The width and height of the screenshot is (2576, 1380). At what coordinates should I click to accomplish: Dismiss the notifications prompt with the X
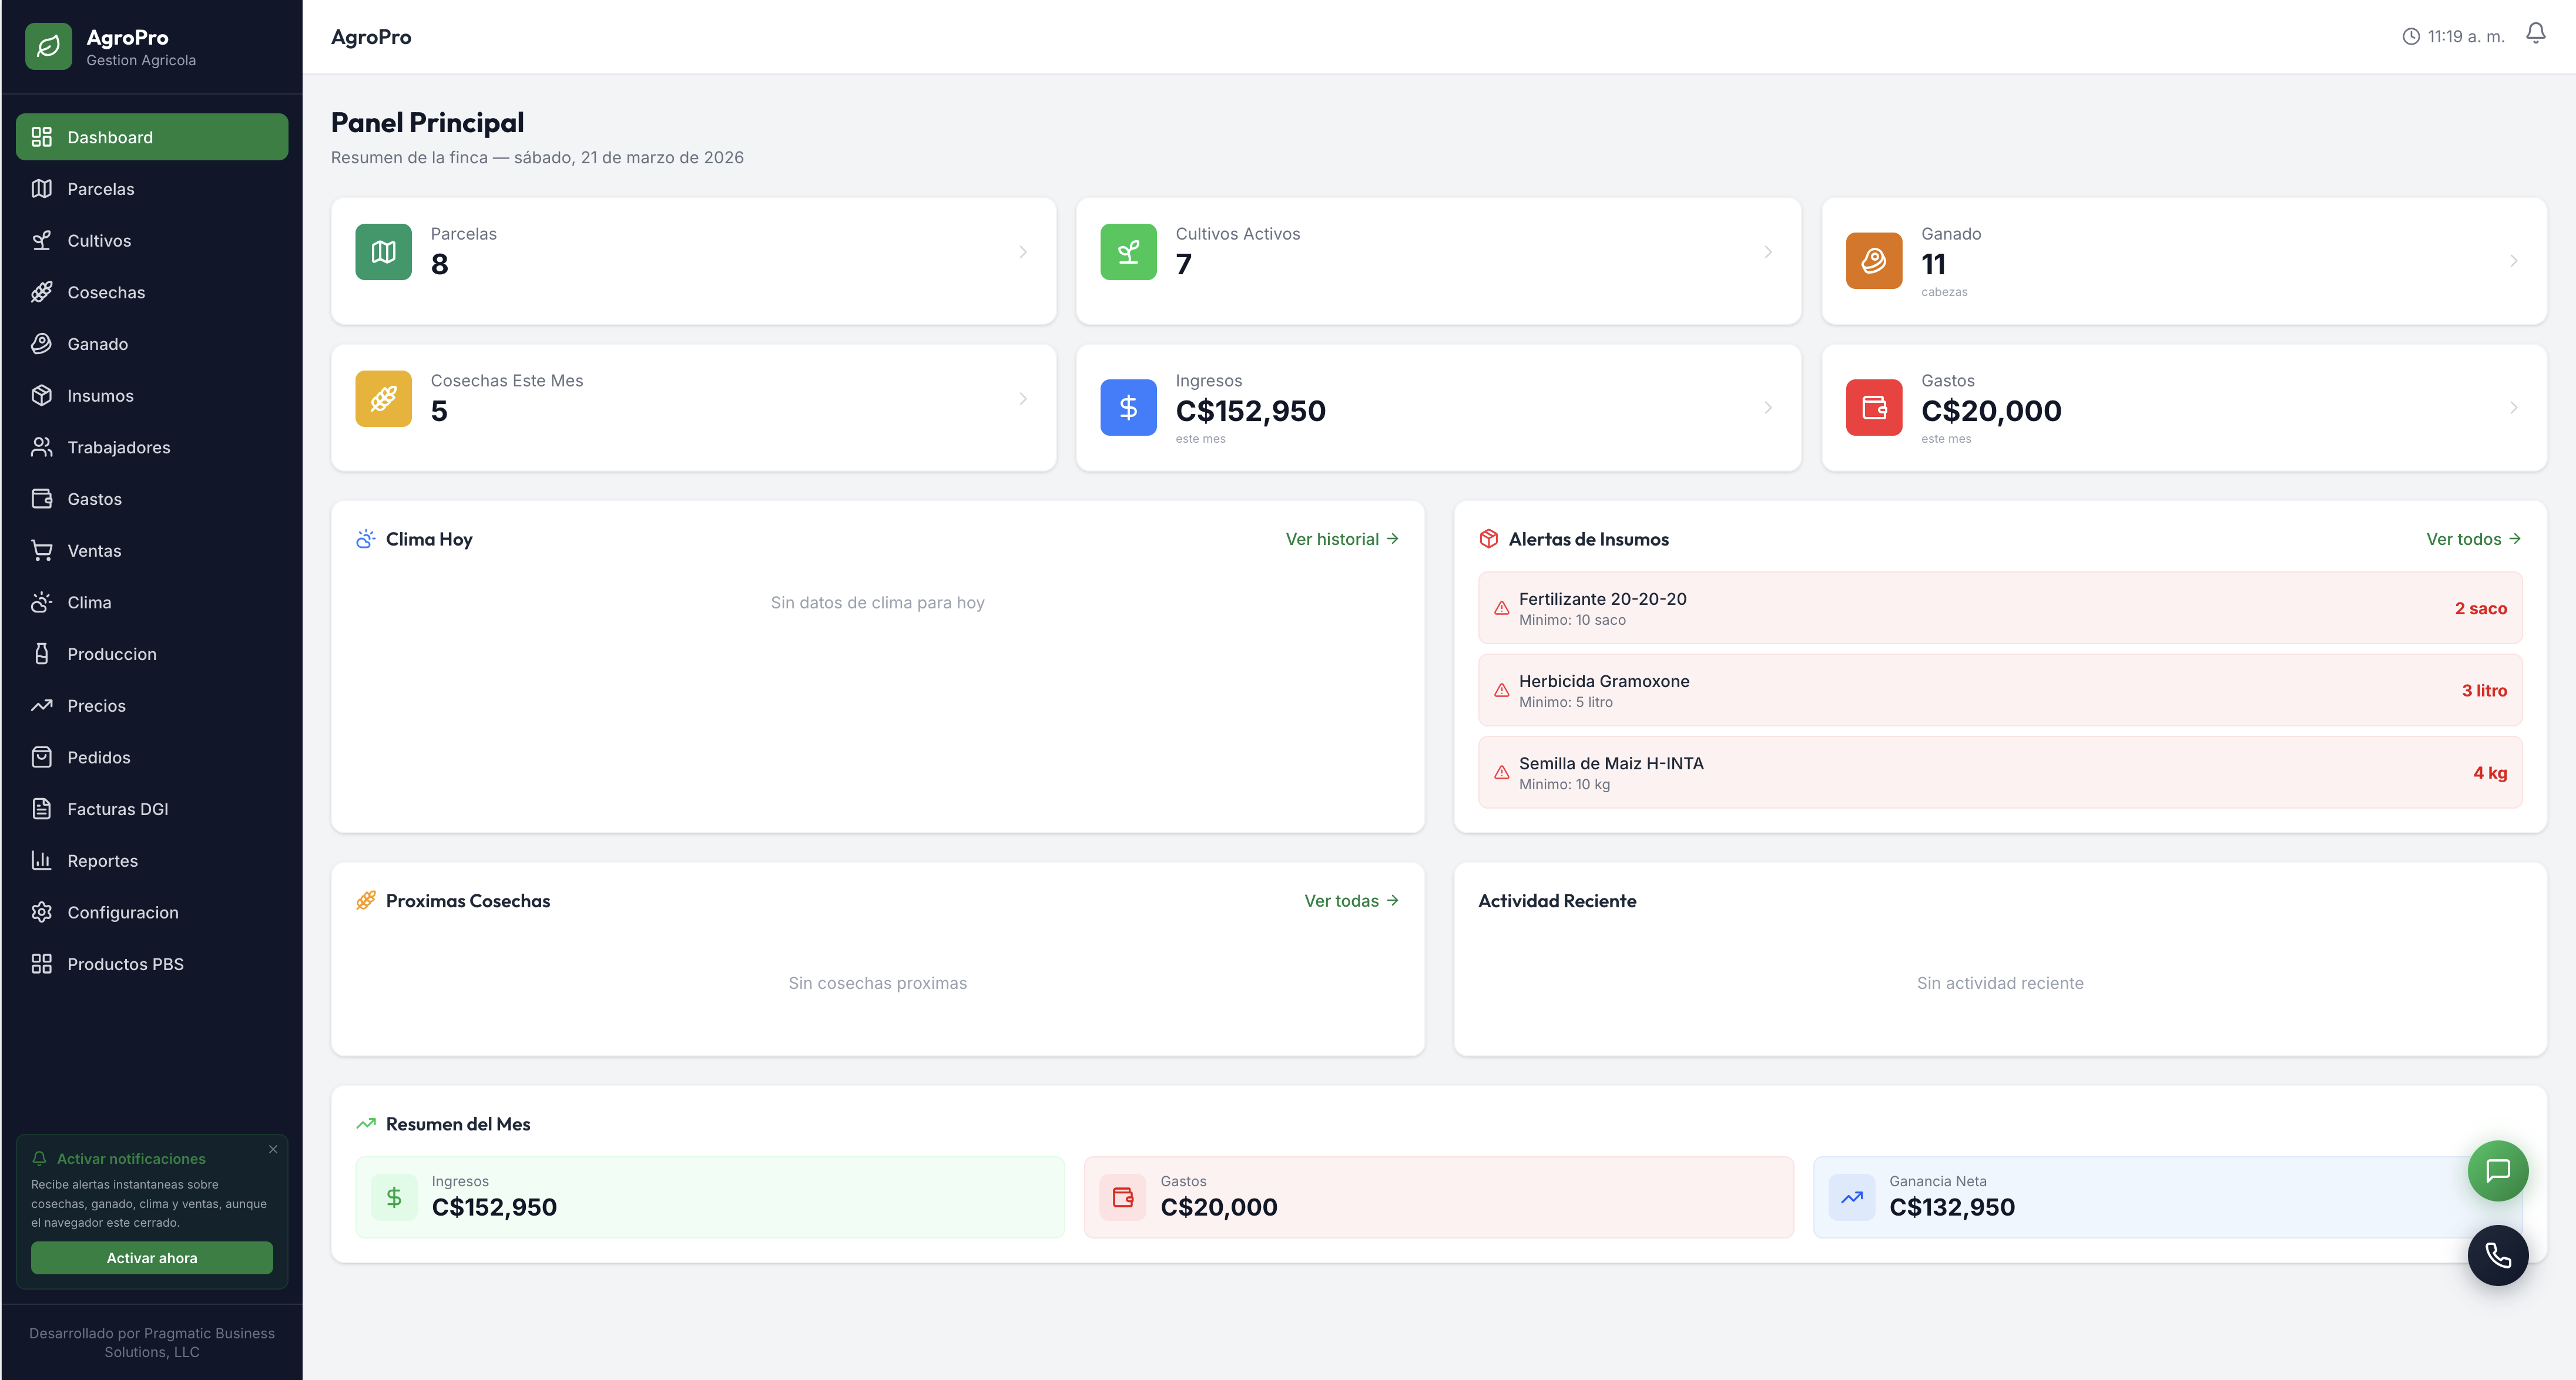pyautogui.click(x=273, y=1149)
